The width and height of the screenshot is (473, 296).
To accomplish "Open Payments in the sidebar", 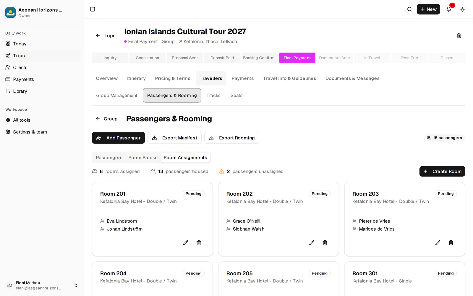I will click(x=42, y=79).
